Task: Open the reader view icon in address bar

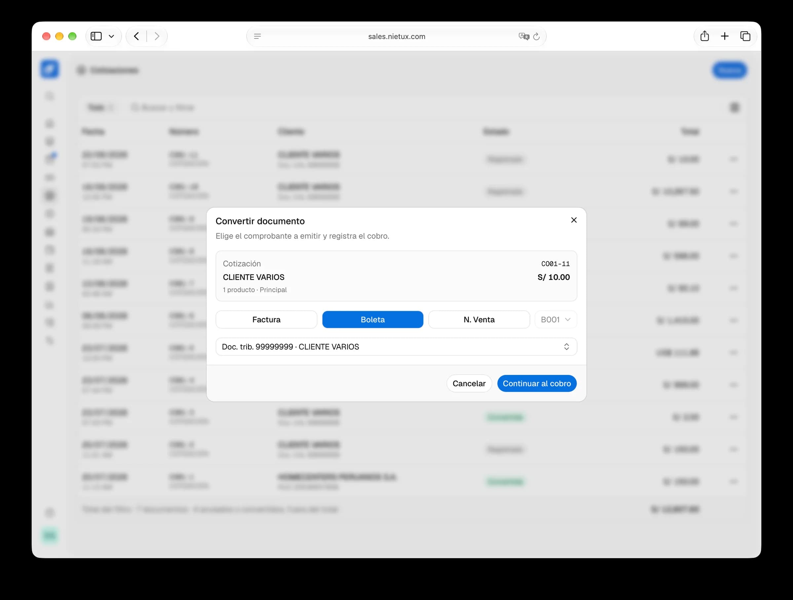Action: coord(257,36)
